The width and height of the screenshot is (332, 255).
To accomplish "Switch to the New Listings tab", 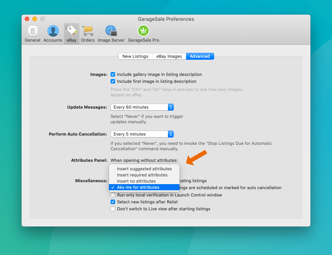I will pyautogui.click(x=135, y=56).
